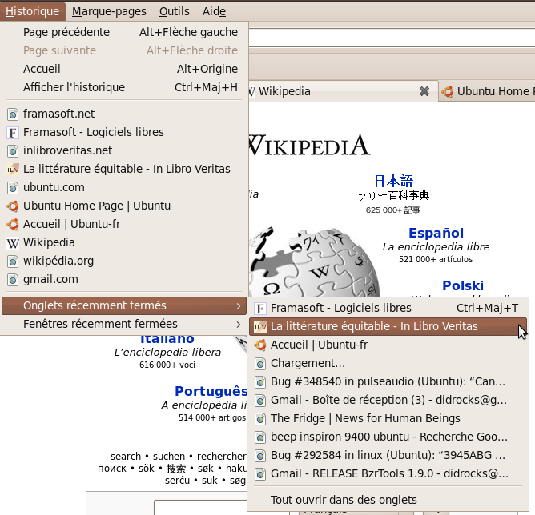Click the Wikipedia W icon in history menu
Screen dimensions: 535x515
13,242
